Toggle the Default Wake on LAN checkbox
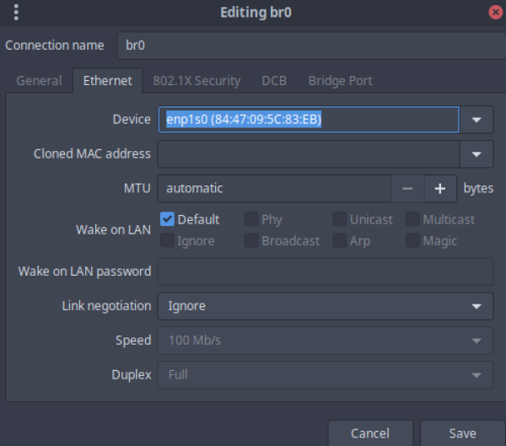The image size is (506, 446). coord(167,219)
